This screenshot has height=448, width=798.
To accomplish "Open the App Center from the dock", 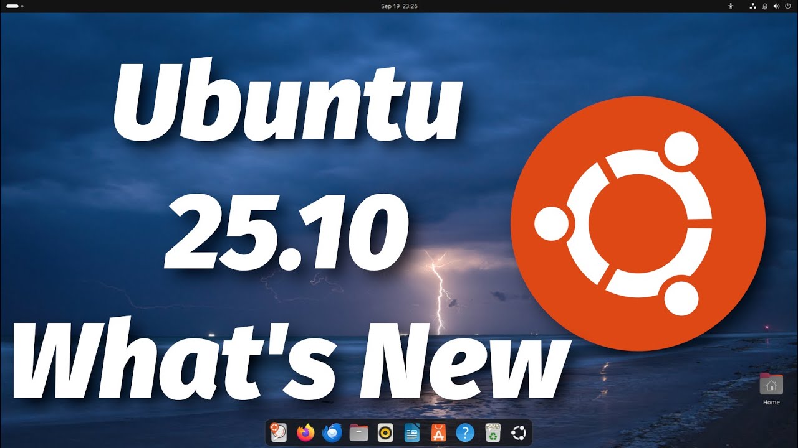I will point(439,432).
